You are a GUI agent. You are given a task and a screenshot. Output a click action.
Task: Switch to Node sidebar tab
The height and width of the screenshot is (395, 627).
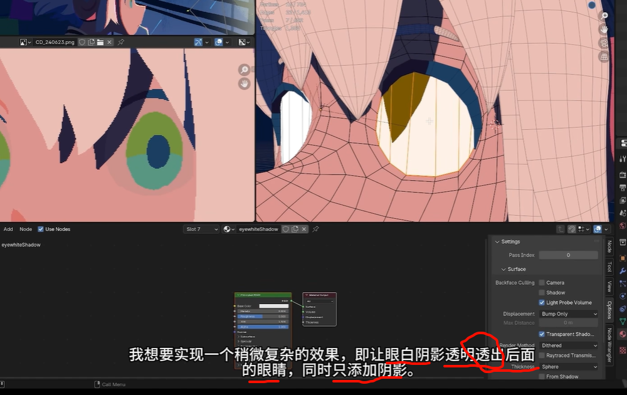[x=609, y=246]
